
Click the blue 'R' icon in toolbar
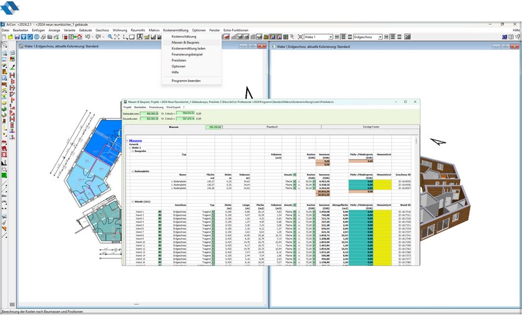(x=273, y=37)
